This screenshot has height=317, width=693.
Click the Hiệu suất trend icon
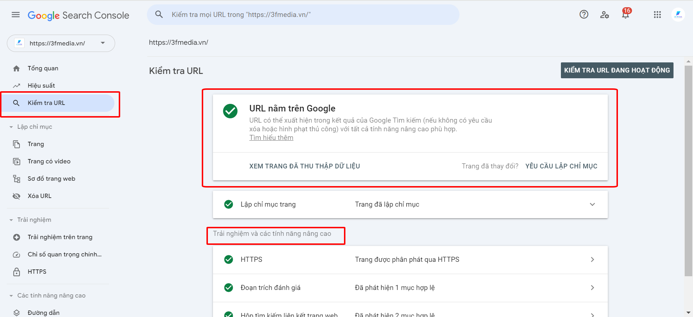click(x=17, y=85)
